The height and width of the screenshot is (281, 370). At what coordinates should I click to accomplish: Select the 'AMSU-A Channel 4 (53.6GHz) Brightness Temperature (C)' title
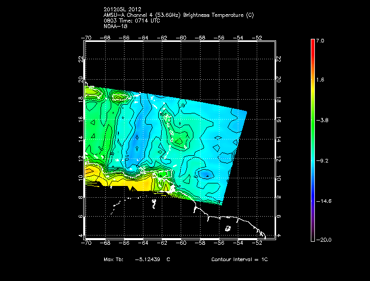(x=179, y=15)
